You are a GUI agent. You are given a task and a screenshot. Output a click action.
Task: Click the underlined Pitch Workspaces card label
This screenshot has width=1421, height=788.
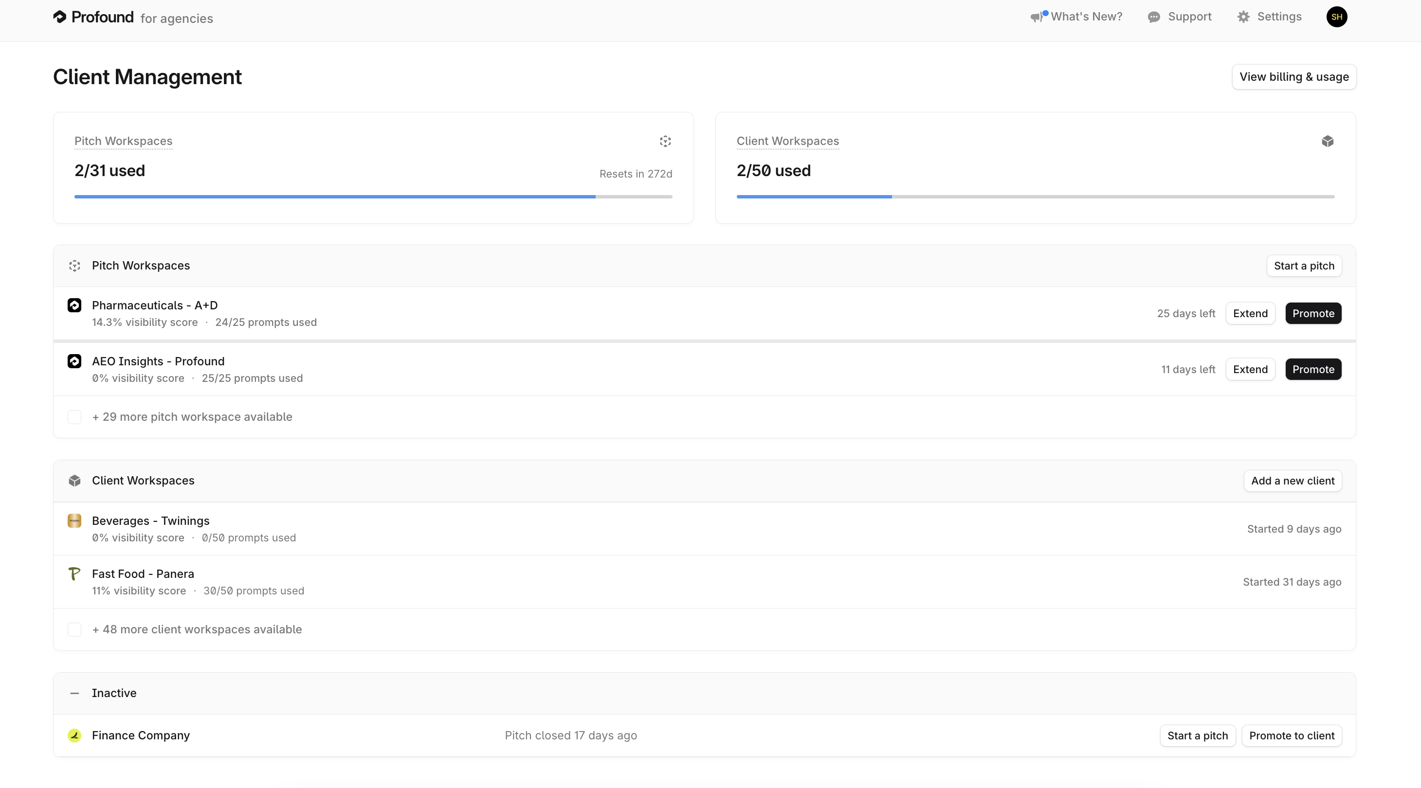pyautogui.click(x=124, y=141)
